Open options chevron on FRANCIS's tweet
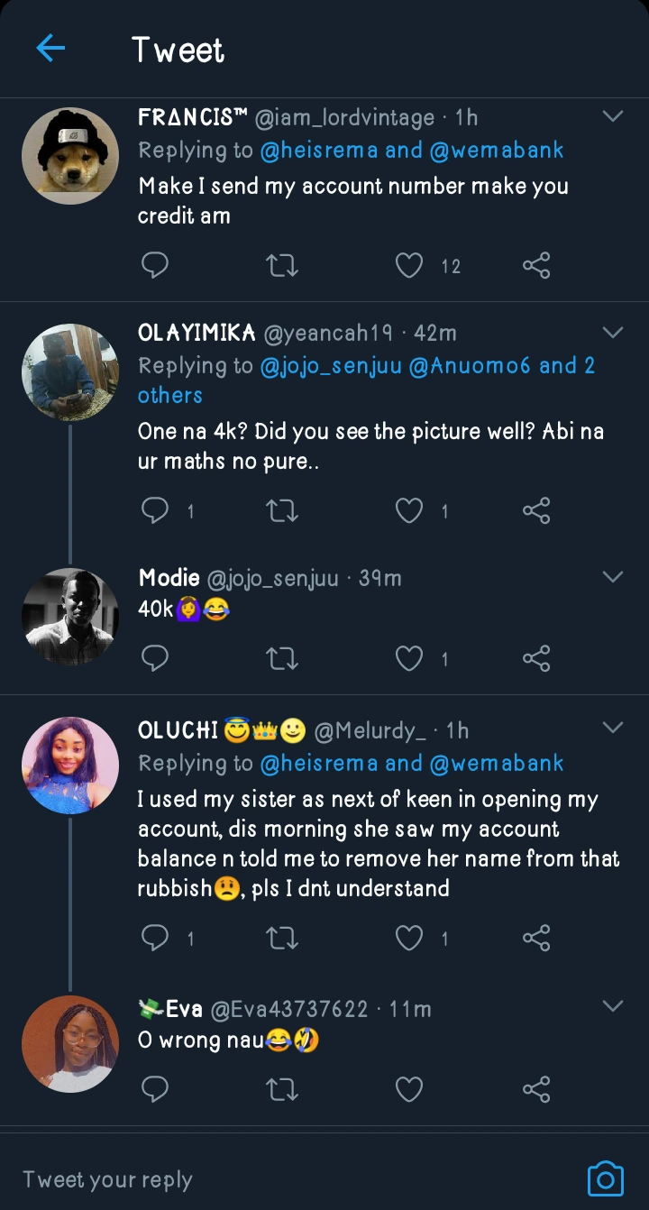The height and width of the screenshot is (1210, 649). point(613,116)
